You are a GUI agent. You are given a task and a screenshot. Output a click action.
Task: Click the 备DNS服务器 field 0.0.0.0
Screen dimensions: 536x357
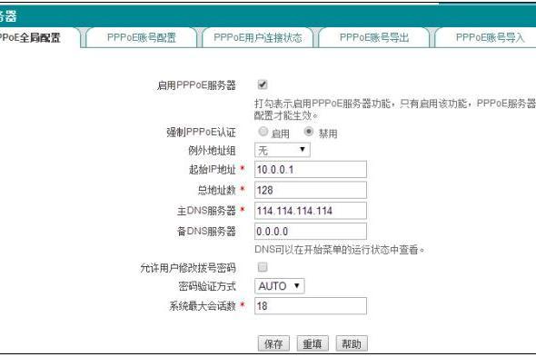[x=311, y=232]
